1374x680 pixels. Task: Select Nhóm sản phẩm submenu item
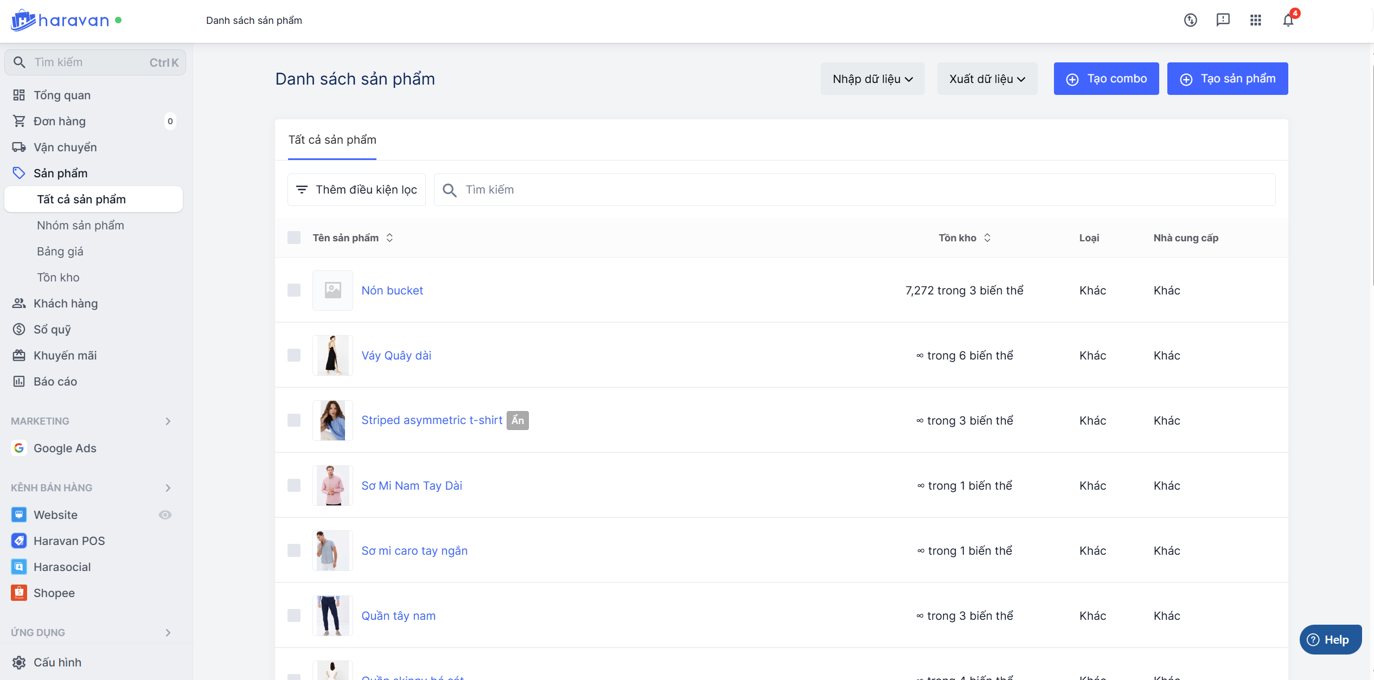(x=80, y=225)
